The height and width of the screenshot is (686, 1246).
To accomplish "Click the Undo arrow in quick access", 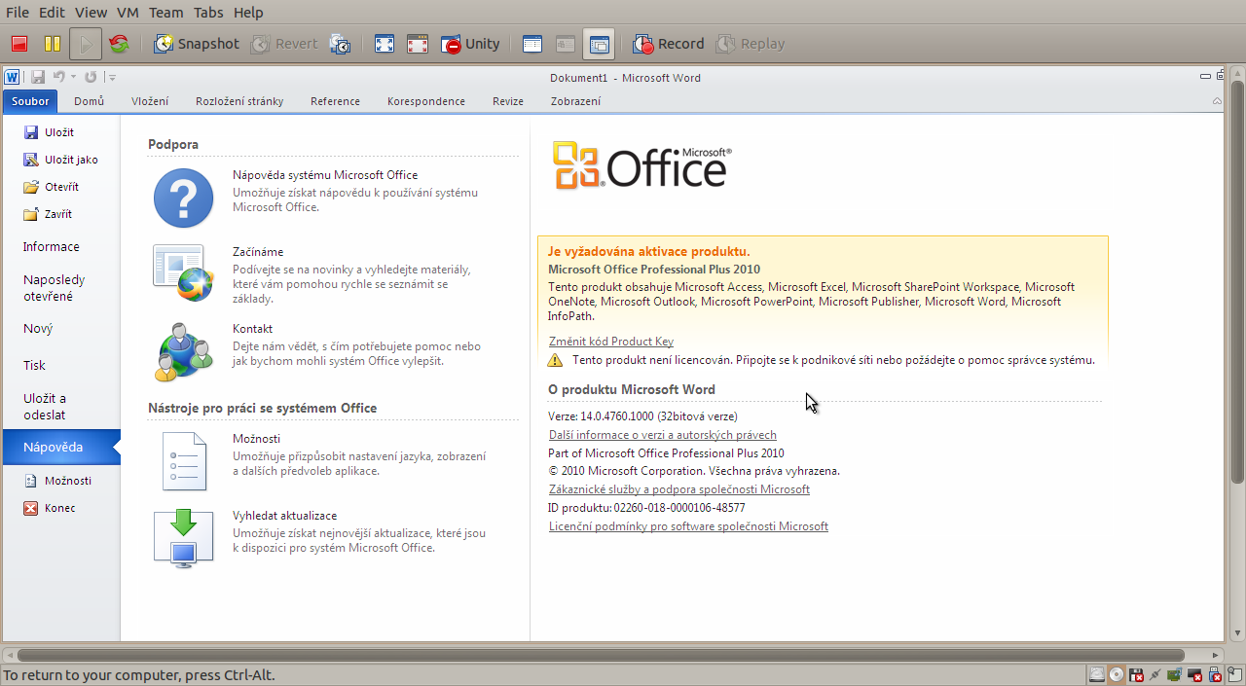I will pos(58,77).
